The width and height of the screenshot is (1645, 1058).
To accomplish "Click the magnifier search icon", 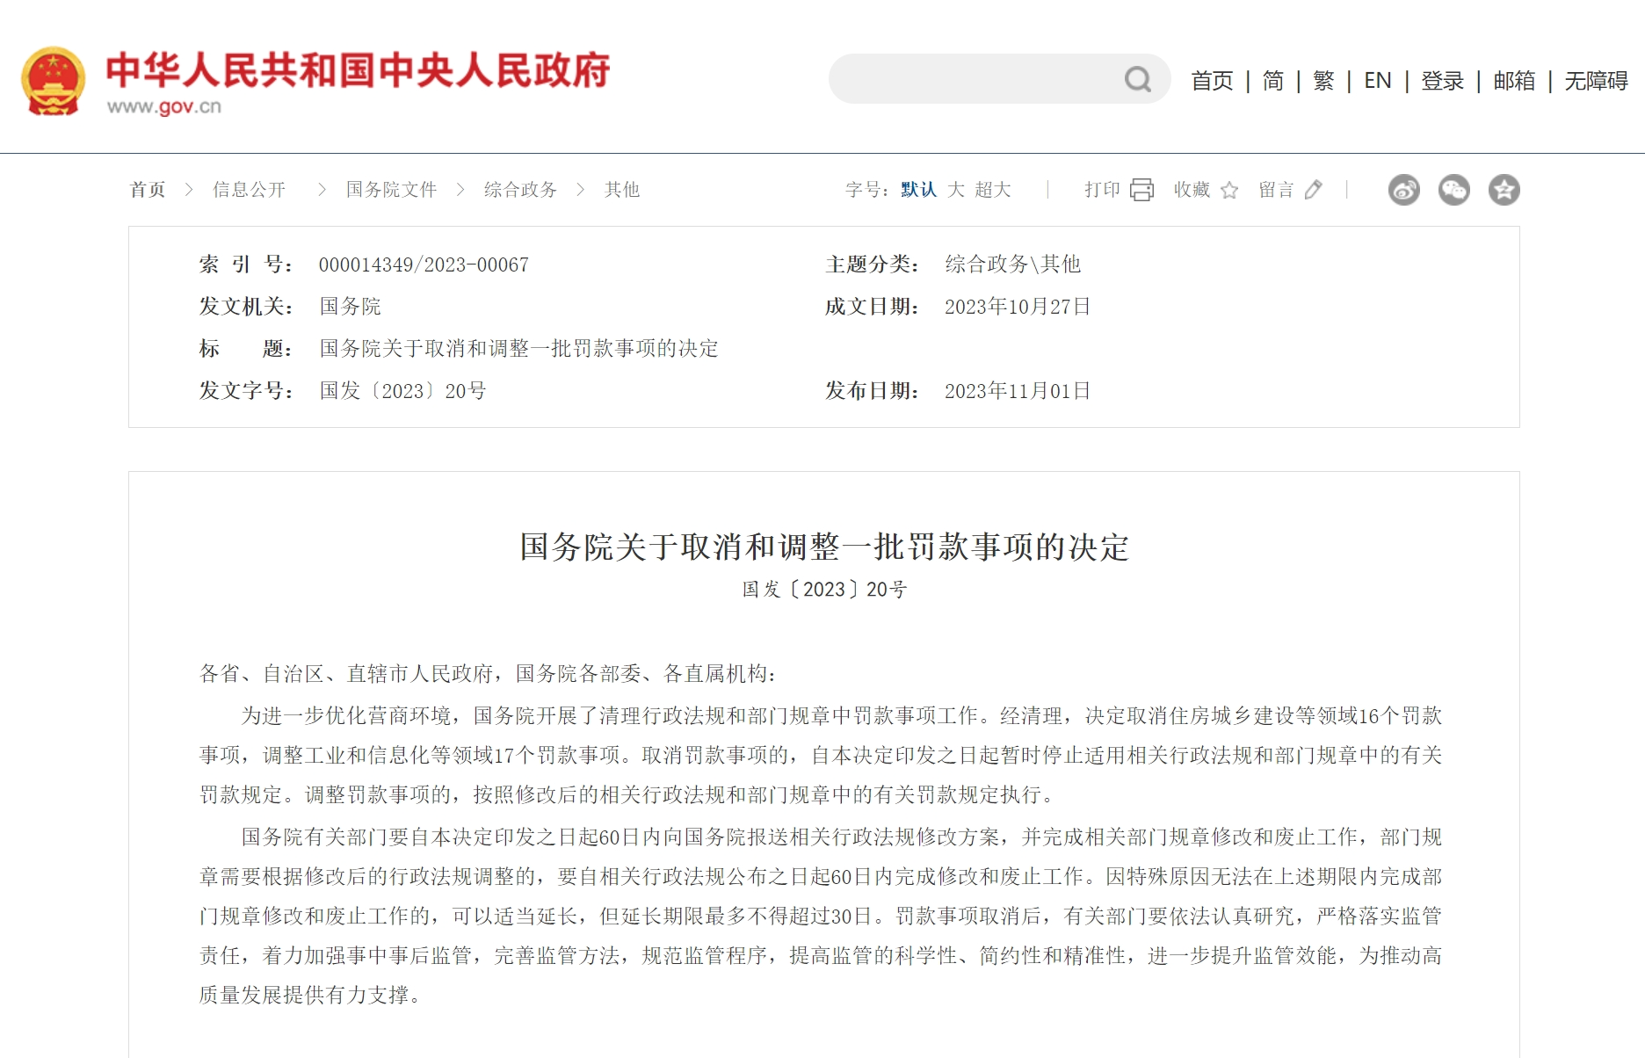I will pyautogui.click(x=1138, y=80).
